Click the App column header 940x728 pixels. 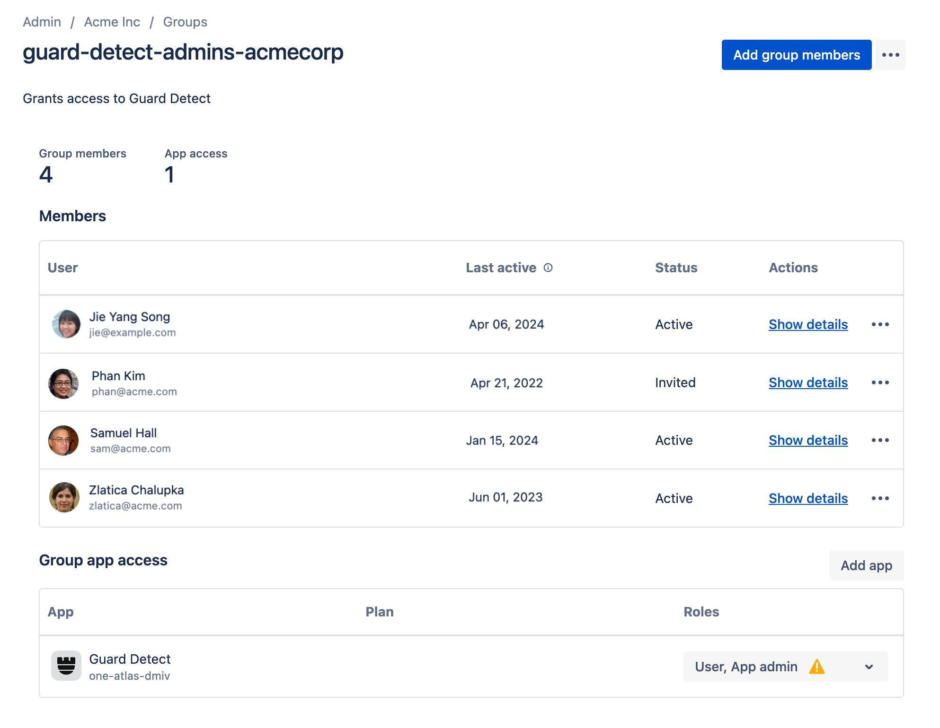coord(61,612)
